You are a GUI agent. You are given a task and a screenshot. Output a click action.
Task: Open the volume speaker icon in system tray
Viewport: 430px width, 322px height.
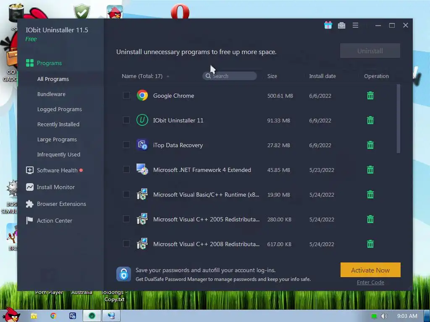coord(384,316)
